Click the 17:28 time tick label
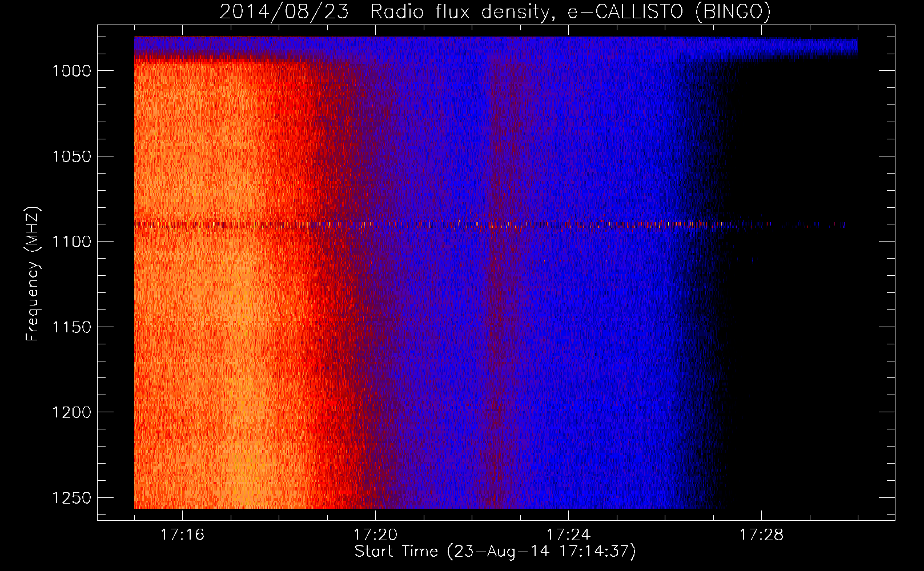Screen dimensions: 924x571 pos(761,535)
